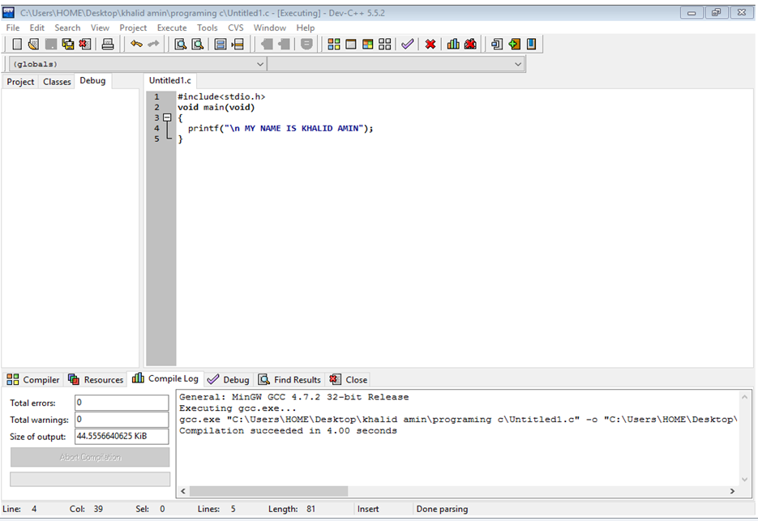Switch to the Resources bottom tab
The width and height of the screenshot is (758, 521).
(95, 380)
